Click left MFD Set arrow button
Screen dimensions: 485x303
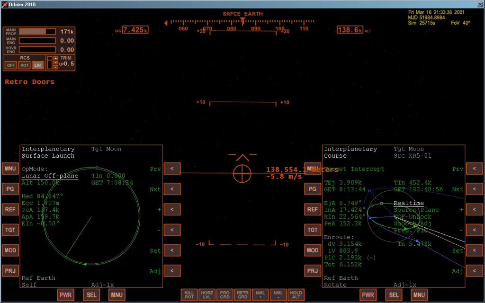[172, 250]
